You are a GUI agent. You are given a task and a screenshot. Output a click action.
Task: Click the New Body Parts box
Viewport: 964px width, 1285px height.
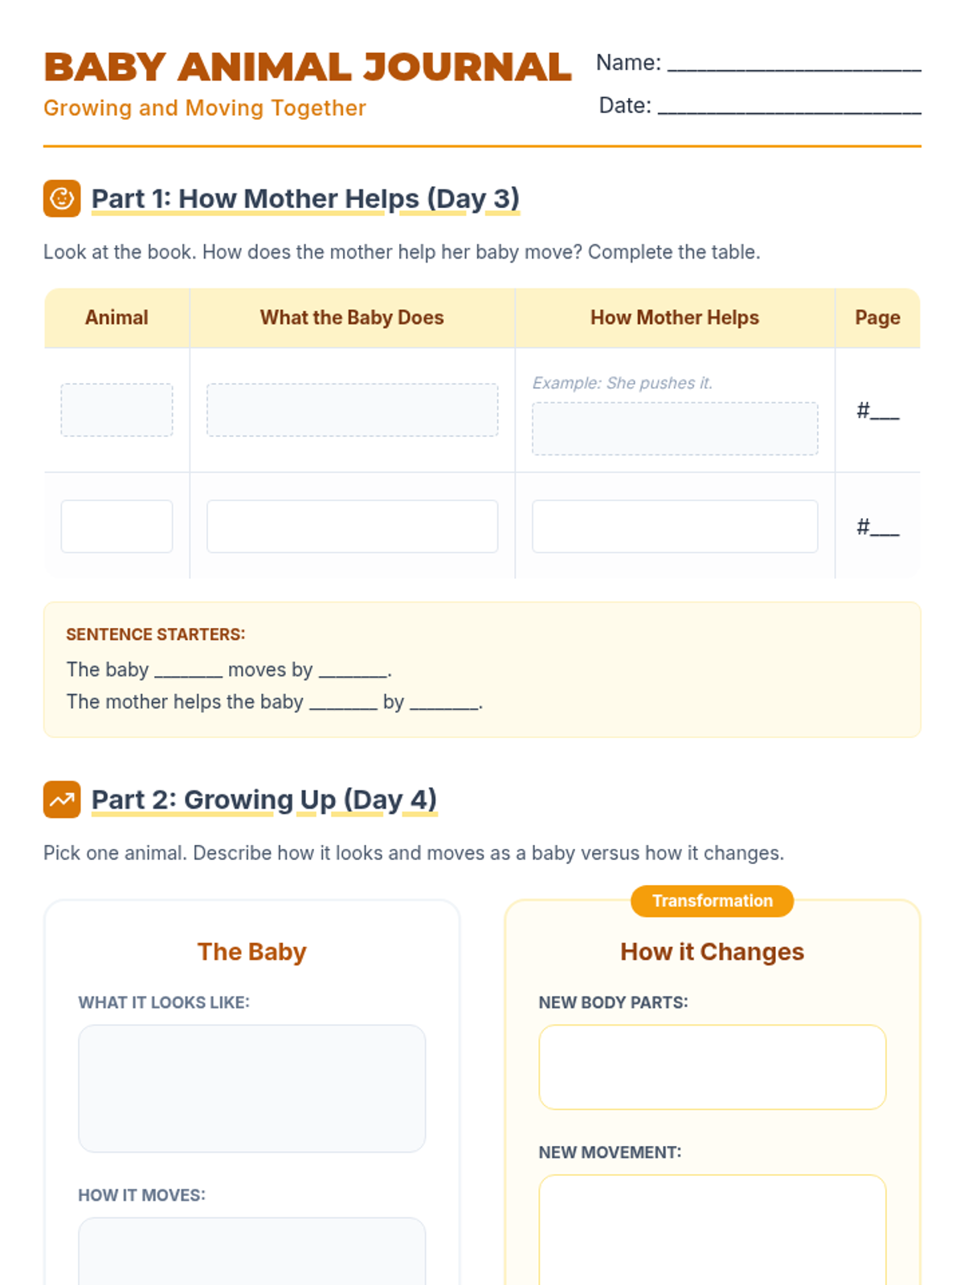click(712, 1067)
